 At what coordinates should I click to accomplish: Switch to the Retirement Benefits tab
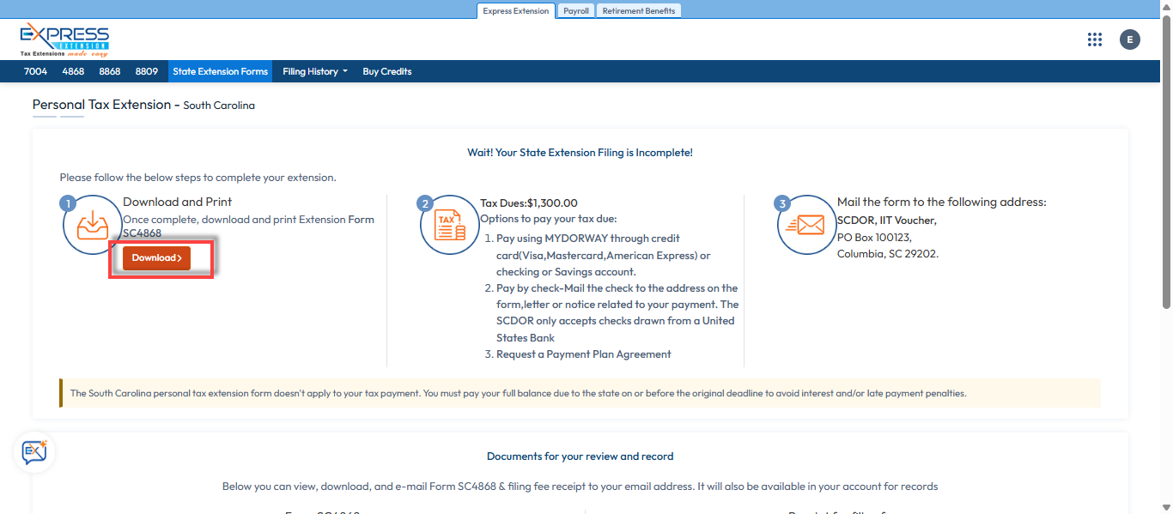pyautogui.click(x=639, y=11)
